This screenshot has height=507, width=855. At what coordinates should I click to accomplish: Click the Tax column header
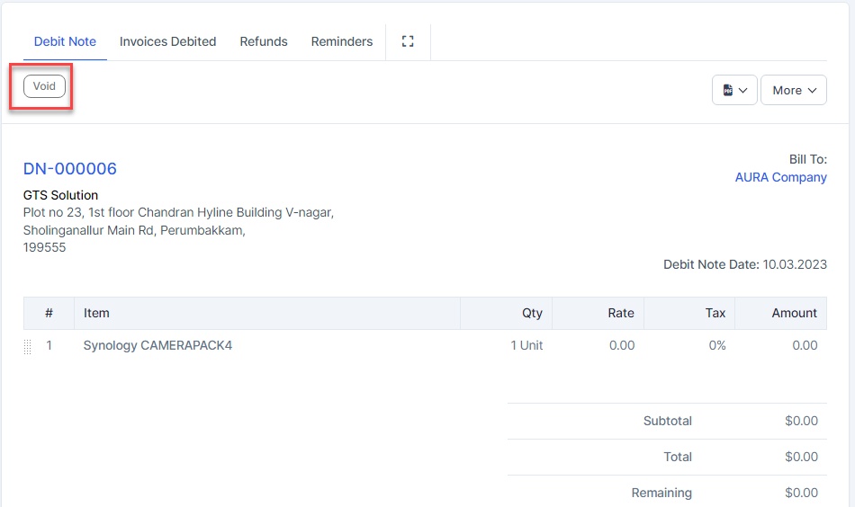coord(715,313)
